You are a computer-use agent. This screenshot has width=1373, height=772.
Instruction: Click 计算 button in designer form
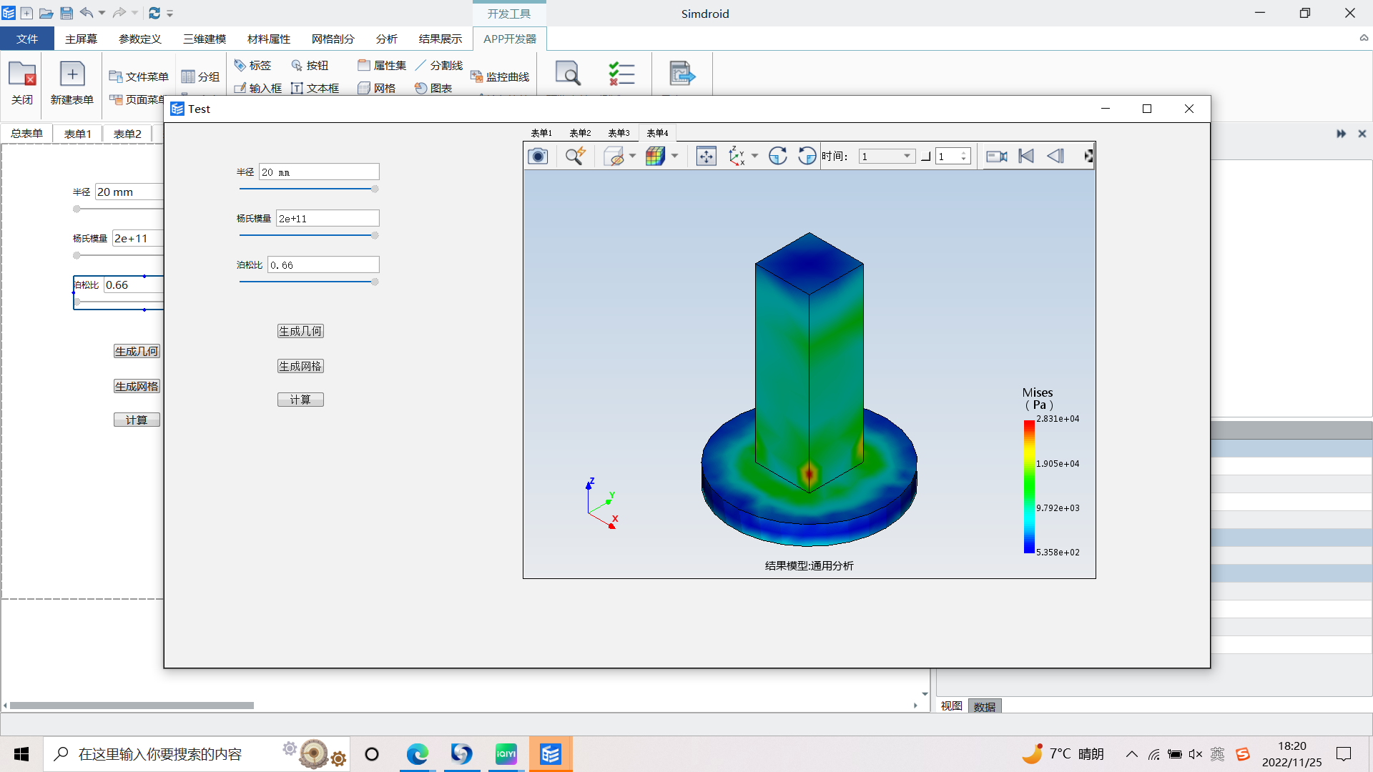137,420
